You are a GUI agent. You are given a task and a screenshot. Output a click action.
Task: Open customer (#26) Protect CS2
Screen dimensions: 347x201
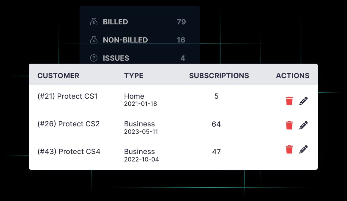69,124
